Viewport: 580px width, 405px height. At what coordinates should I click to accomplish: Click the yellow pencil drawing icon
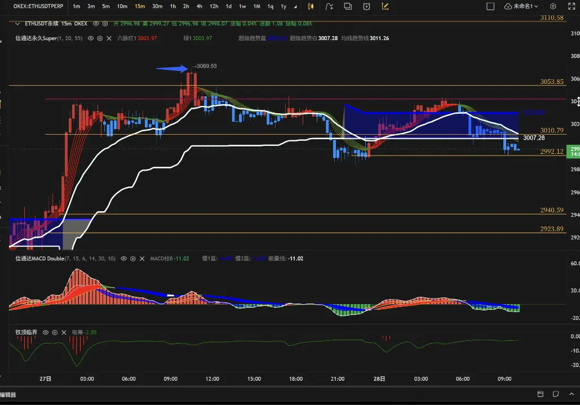tap(386, 6)
